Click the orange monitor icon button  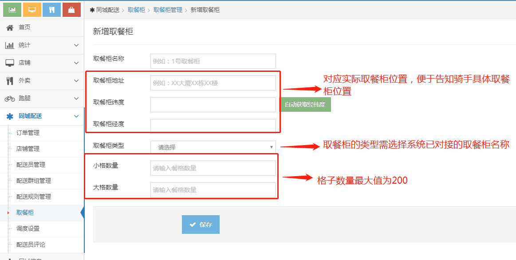pyautogui.click(x=32, y=9)
